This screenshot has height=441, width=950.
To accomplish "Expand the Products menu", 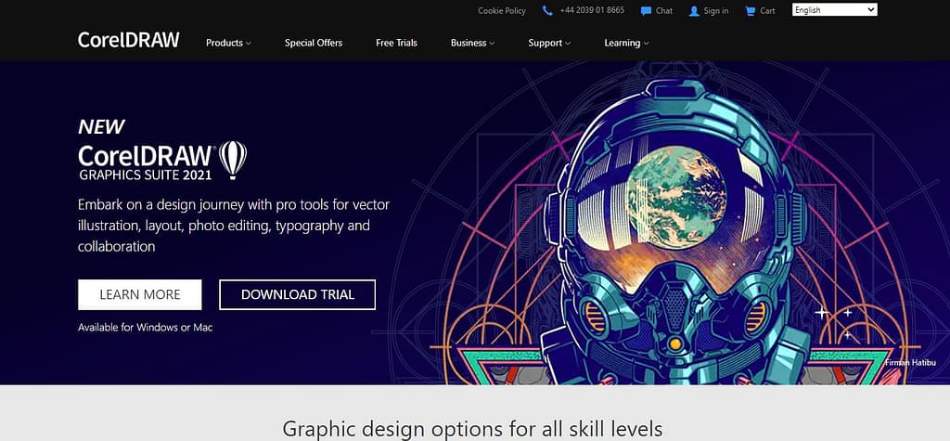I will tap(228, 43).
